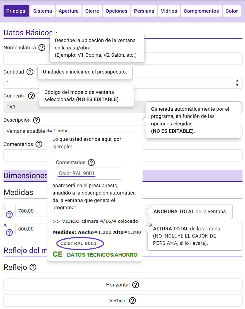Click the help icon beside Cantidad
The image size is (245, 309).
point(30,72)
